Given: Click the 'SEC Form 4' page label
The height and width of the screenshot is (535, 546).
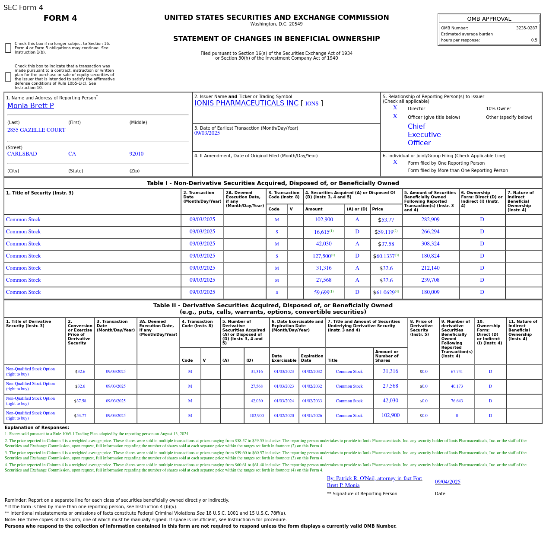Looking at the screenshot, I should pos(23,8).
